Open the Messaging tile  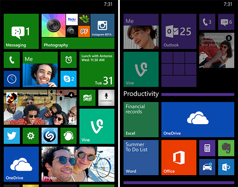coord(21,31)
